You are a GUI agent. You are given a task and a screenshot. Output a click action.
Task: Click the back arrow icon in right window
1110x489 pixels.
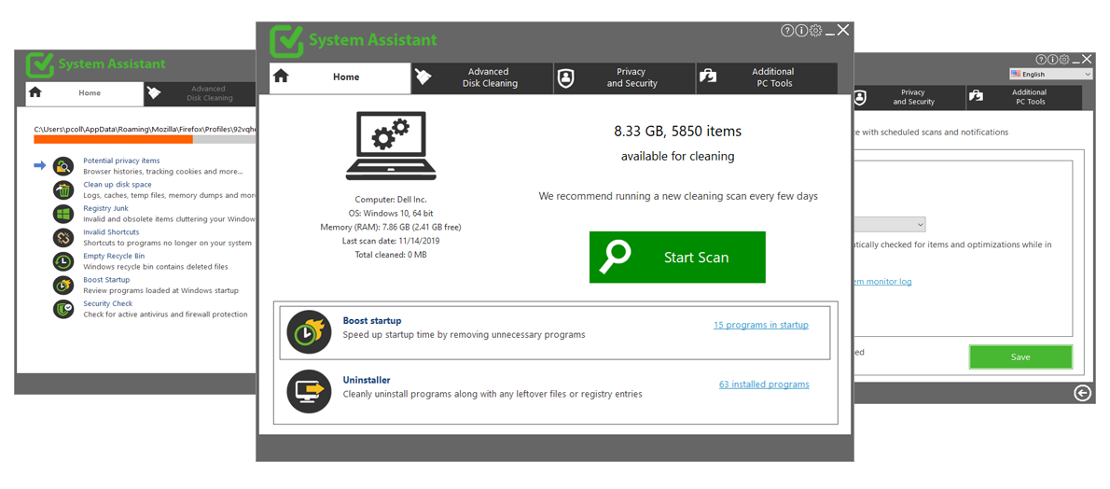1082,393
